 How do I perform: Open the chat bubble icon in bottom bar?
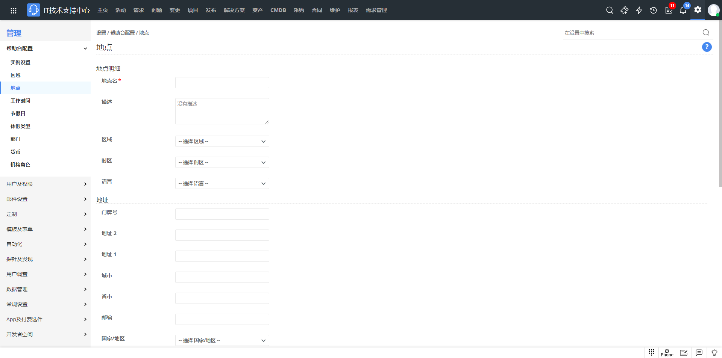pyautogui.click(x=699, y=352)
